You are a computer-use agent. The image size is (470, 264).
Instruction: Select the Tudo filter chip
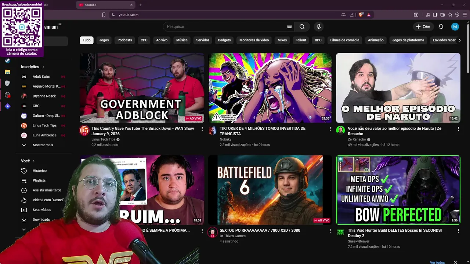pyautogui.click(x=86, y=40)
